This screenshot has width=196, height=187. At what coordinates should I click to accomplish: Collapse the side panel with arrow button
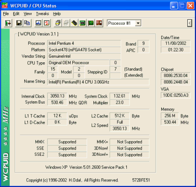pyautogui.click(x=190, y=23)
